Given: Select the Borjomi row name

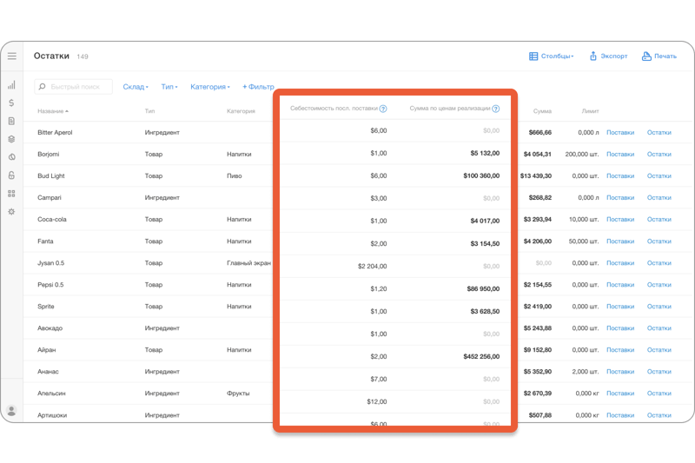Looking at the screenshot, I should pyautogui.click(x=49, y=154).
